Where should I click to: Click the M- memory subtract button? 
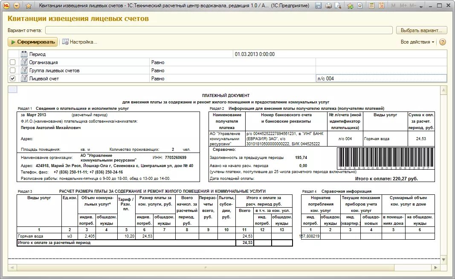413,6
